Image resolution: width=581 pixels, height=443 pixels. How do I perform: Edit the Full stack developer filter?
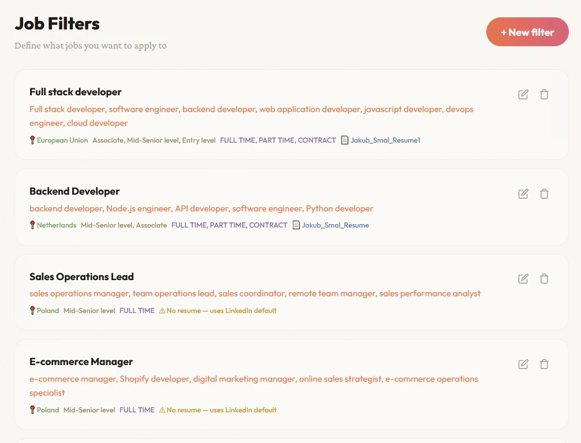click(x=523, y=95)
